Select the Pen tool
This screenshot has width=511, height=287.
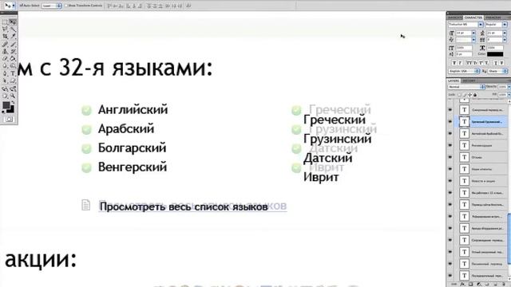pos(6,73)
